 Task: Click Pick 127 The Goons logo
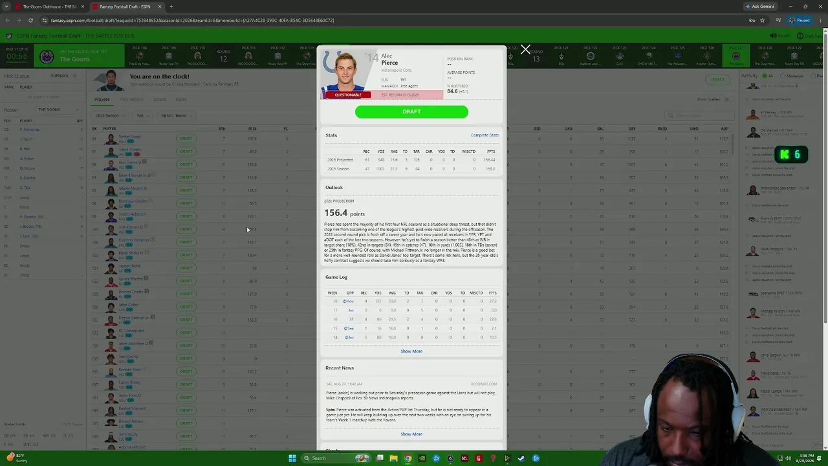(736, 56)
